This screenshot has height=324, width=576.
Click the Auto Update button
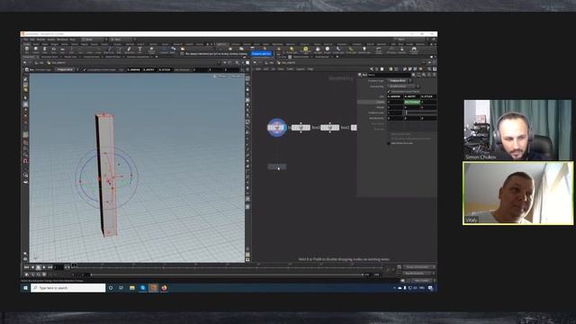pyautogui.click(x=421, y=280)
